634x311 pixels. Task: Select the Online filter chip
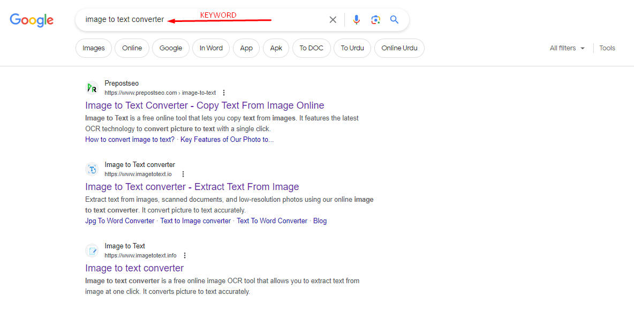coord(132,48)
